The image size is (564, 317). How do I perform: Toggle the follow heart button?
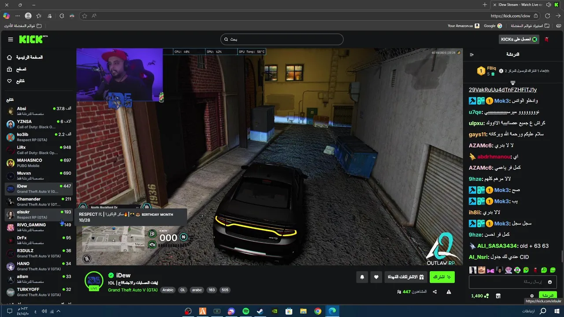click(x=376, y=277)
